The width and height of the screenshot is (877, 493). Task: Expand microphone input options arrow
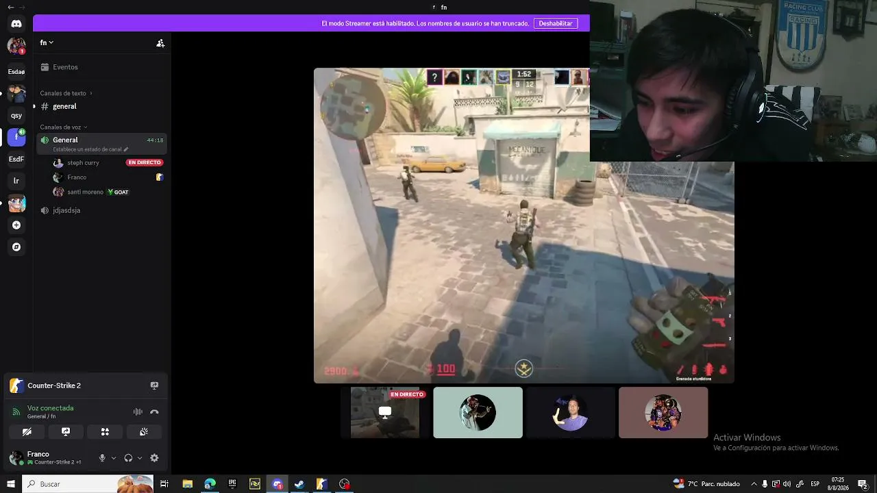[x=114, y=458]
